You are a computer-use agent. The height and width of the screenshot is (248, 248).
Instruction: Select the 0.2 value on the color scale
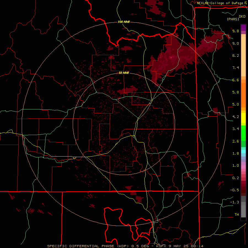click(236, 178)
